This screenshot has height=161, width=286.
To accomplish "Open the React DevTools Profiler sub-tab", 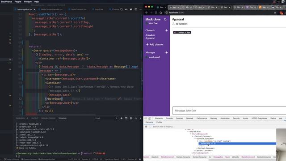I will pos(159,122).
